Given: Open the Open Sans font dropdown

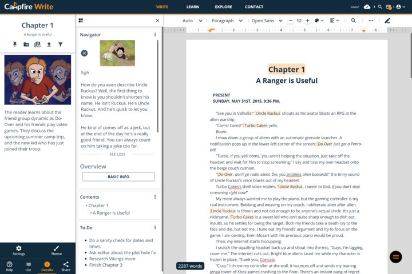Looking at the screenshot, I should pos(267,21).
